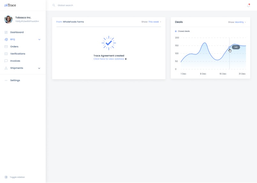Expand the Shipments submenu chevron
This screenshot has width=257, height=183.
[x=39, y=68]
